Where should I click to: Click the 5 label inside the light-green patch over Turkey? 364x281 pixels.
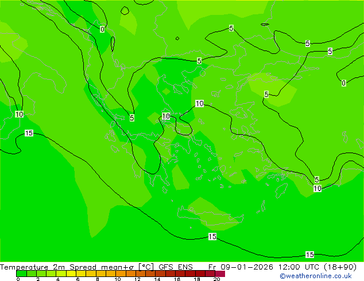pyautogui.click(x=266, y=94)
